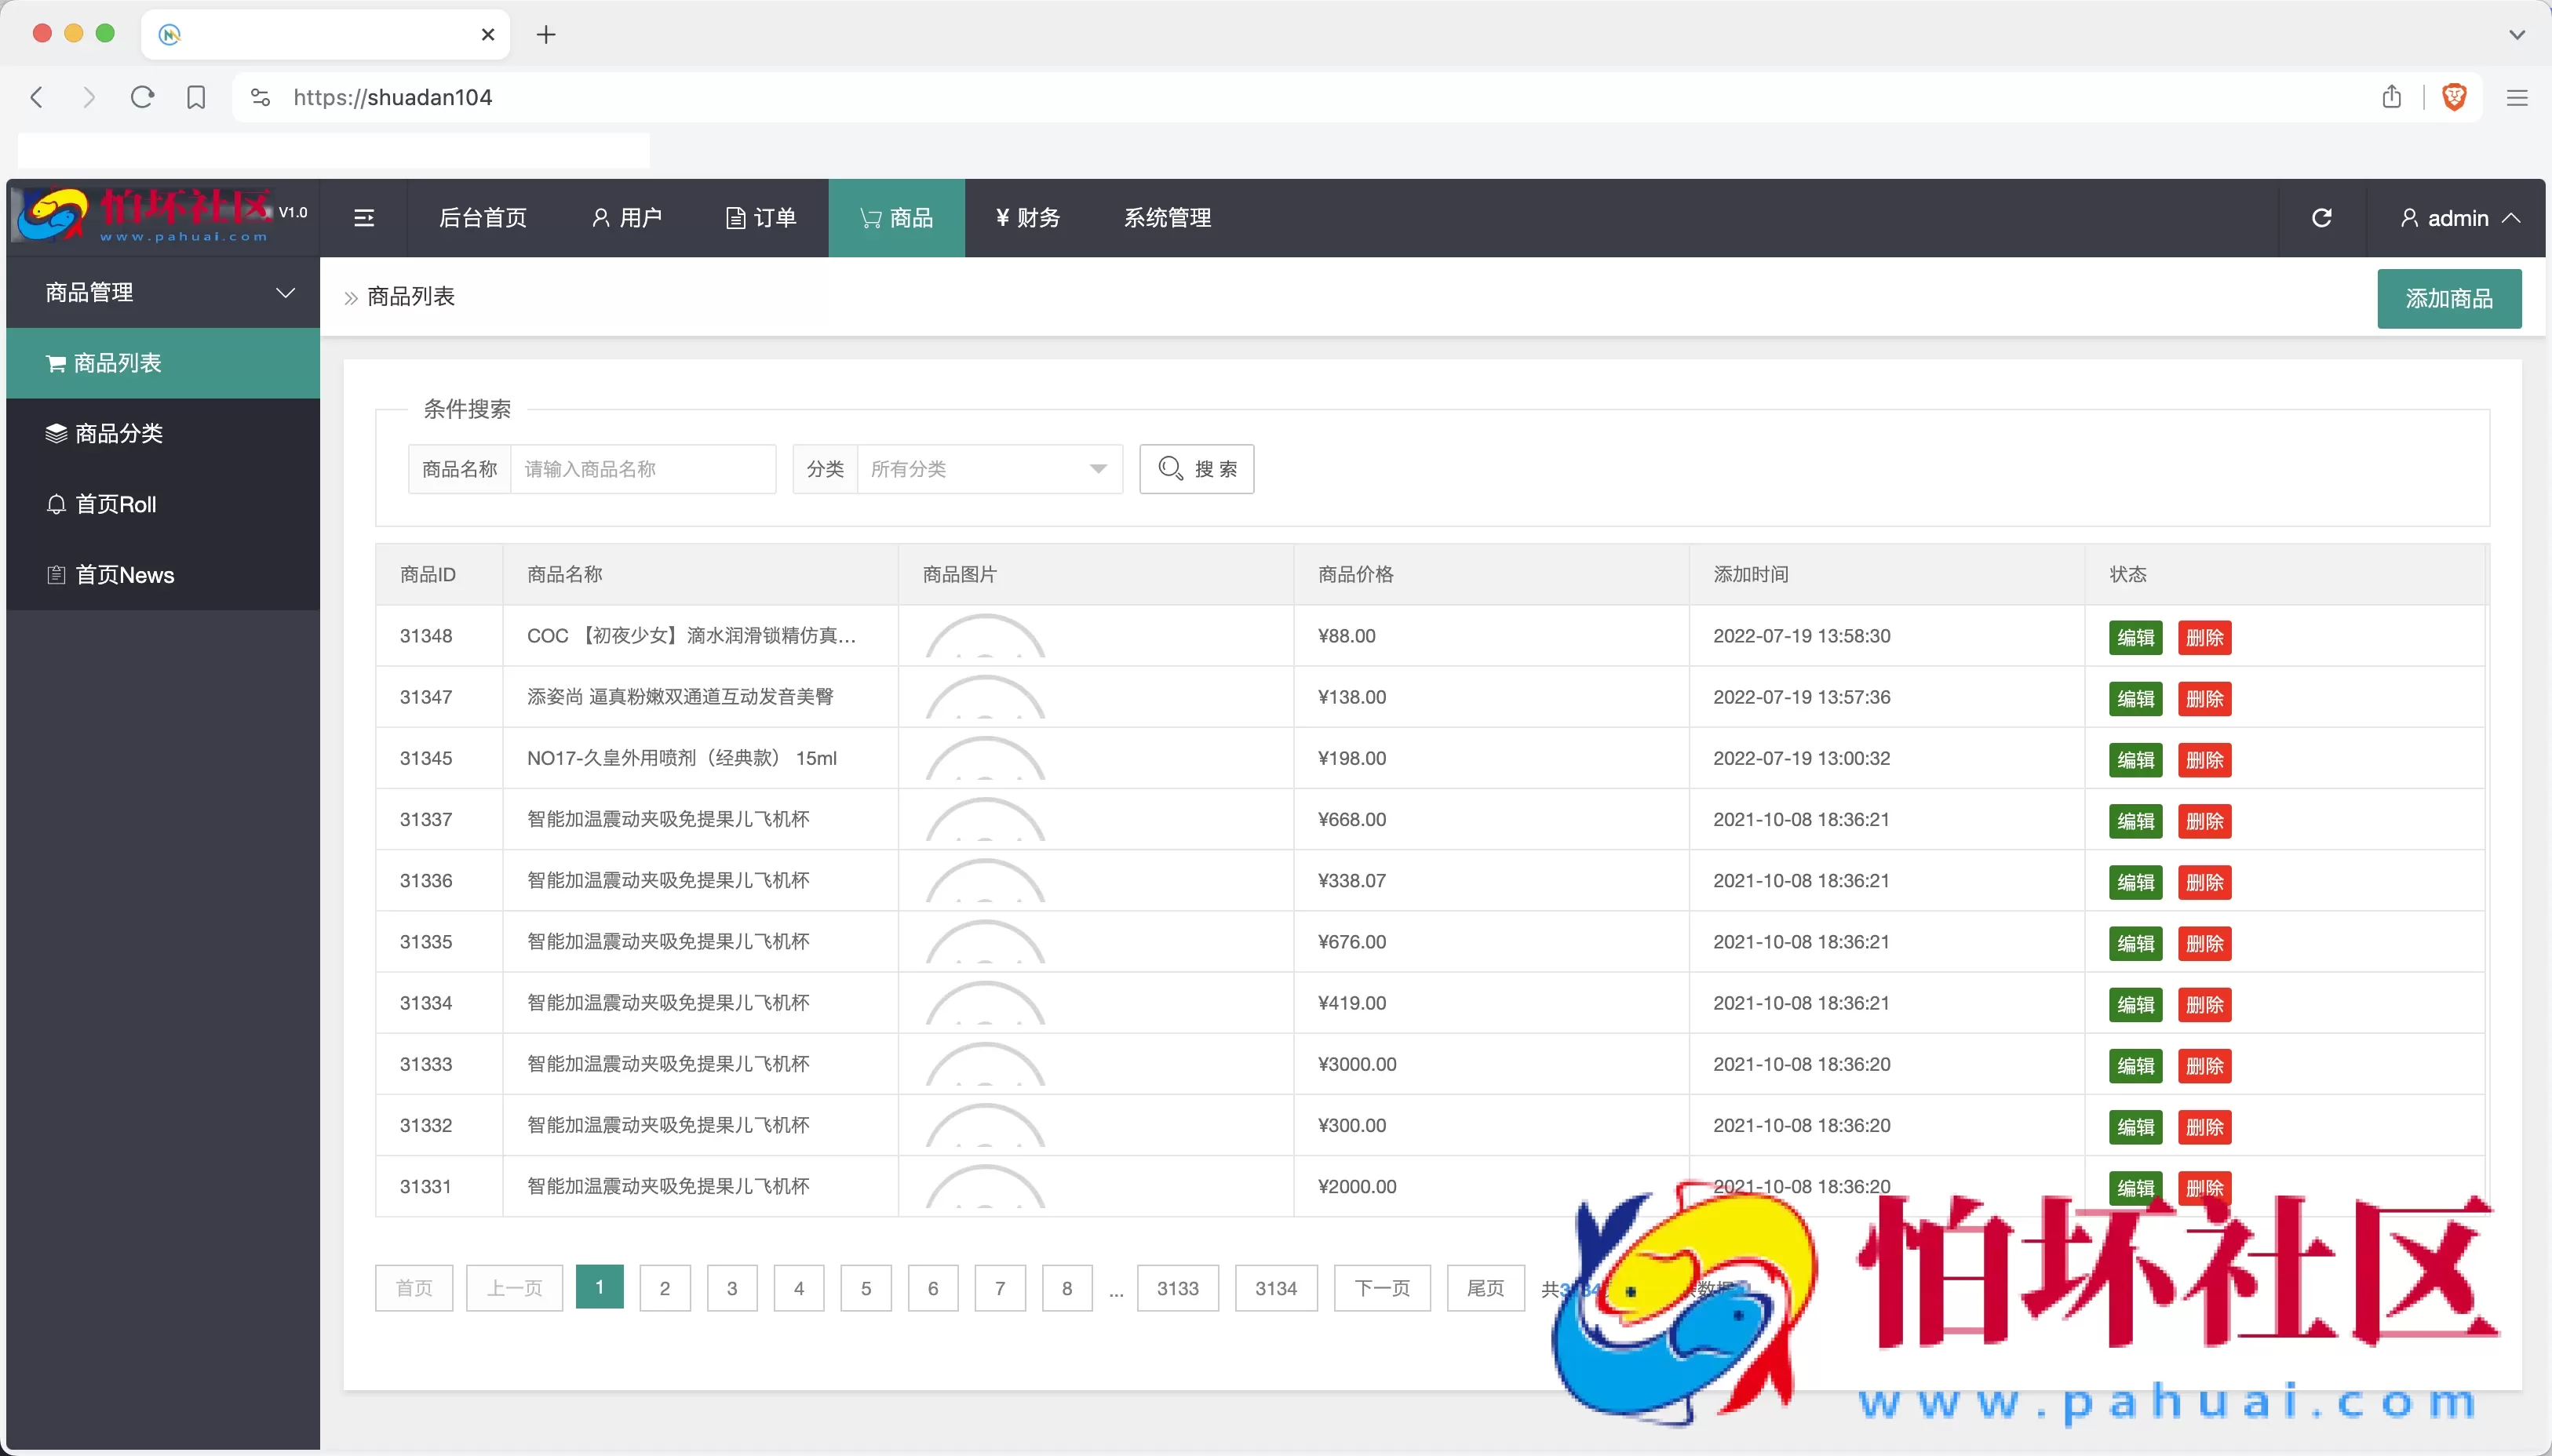Click the site settings icon in the address bar
The height and width of the screenshot is (1456, 2552).
click(x=260, y=97)
